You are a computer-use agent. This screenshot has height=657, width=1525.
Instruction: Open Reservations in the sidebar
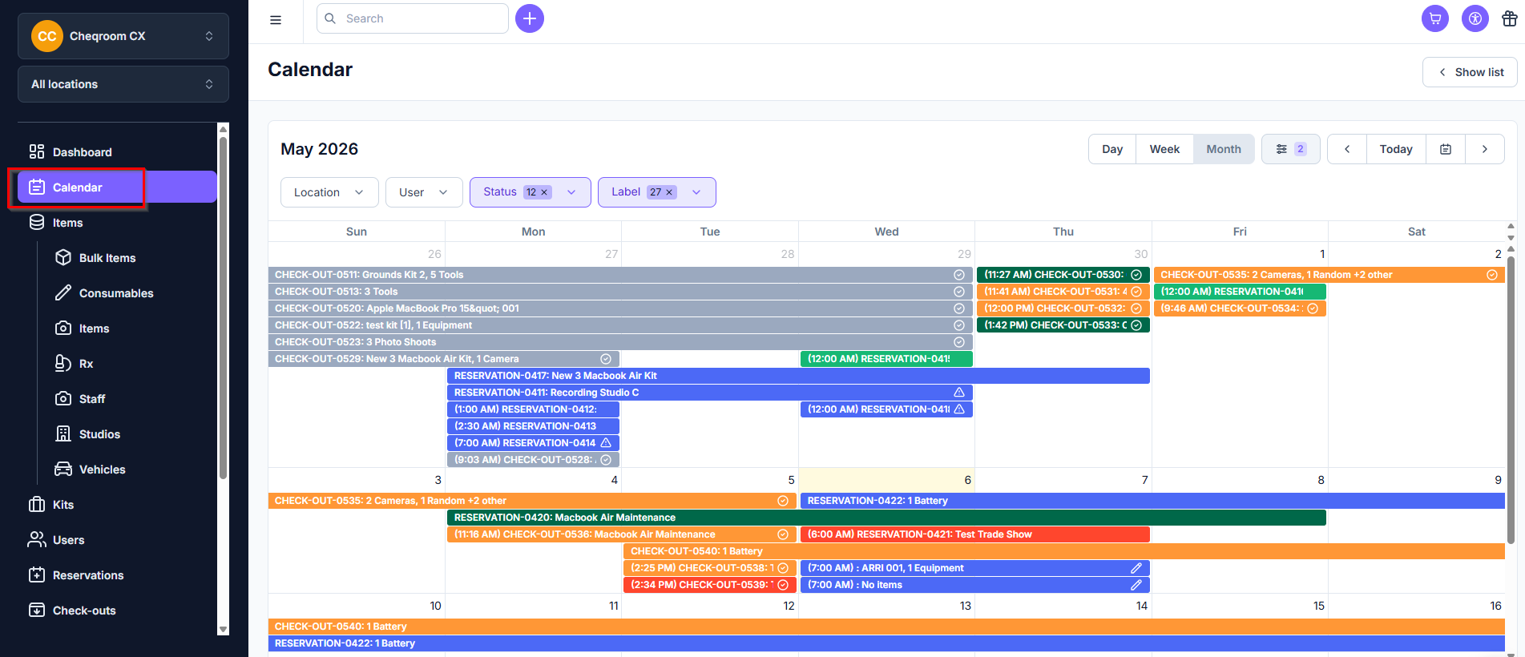(88, 575)
